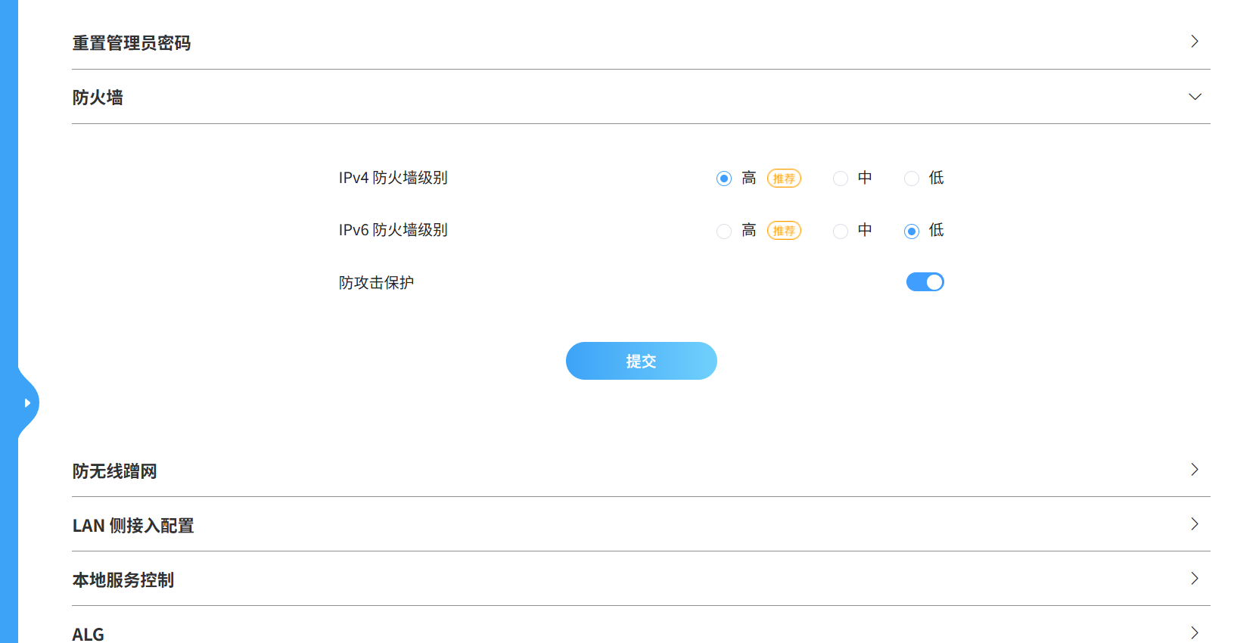Image resolution: width=1259 pixels, height=643 pixels.
Task: Toggle the 防攻击保护 switch
Action: [925, 282]
